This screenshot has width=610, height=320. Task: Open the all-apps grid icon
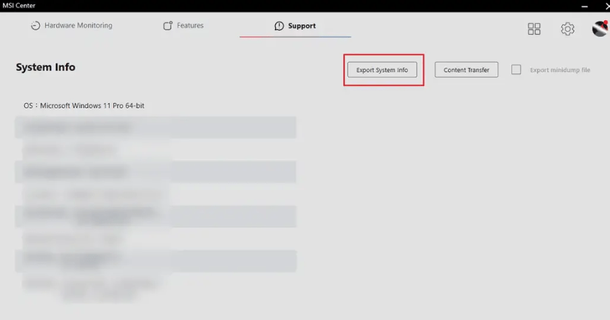pyautogui.click(x=534, y=29)
